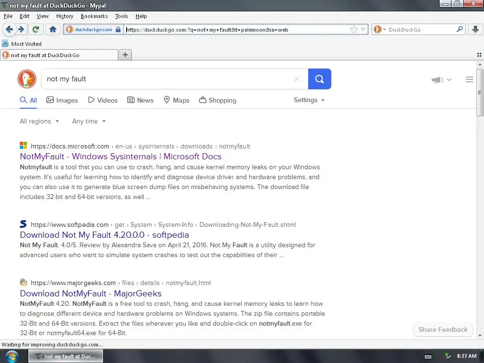Click the Softpedia S favicon
This screenshot has height=363, width=484.
tap(23, 224)
